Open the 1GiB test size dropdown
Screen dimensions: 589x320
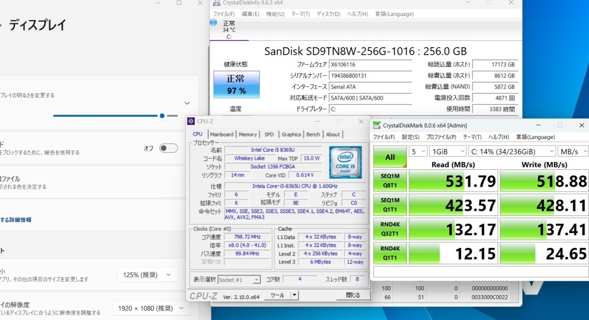[x=448, y=152]
